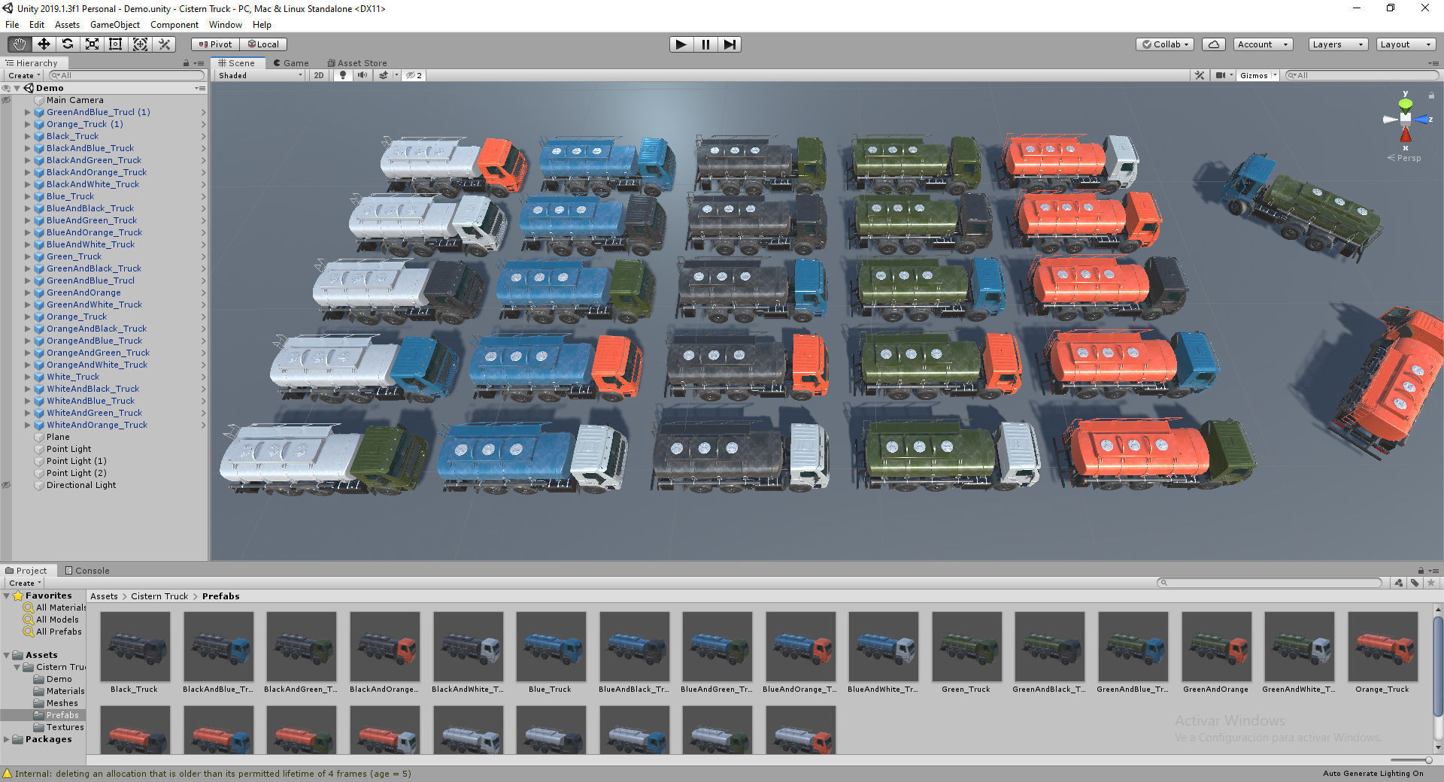Toggle 2D scene view mode
Viewport: 1444px width, 782px height.
319,75
